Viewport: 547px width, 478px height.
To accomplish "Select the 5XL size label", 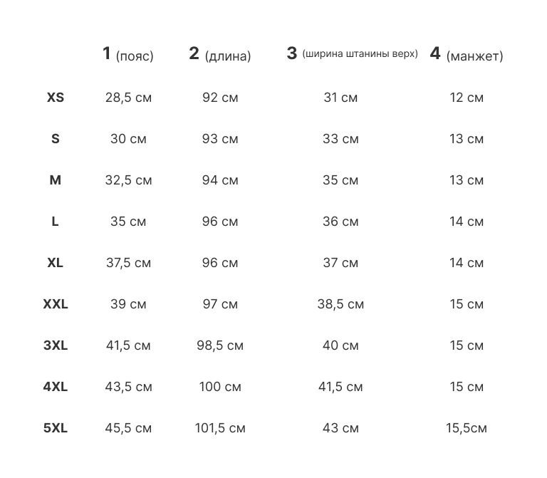I will coord(56,428).
